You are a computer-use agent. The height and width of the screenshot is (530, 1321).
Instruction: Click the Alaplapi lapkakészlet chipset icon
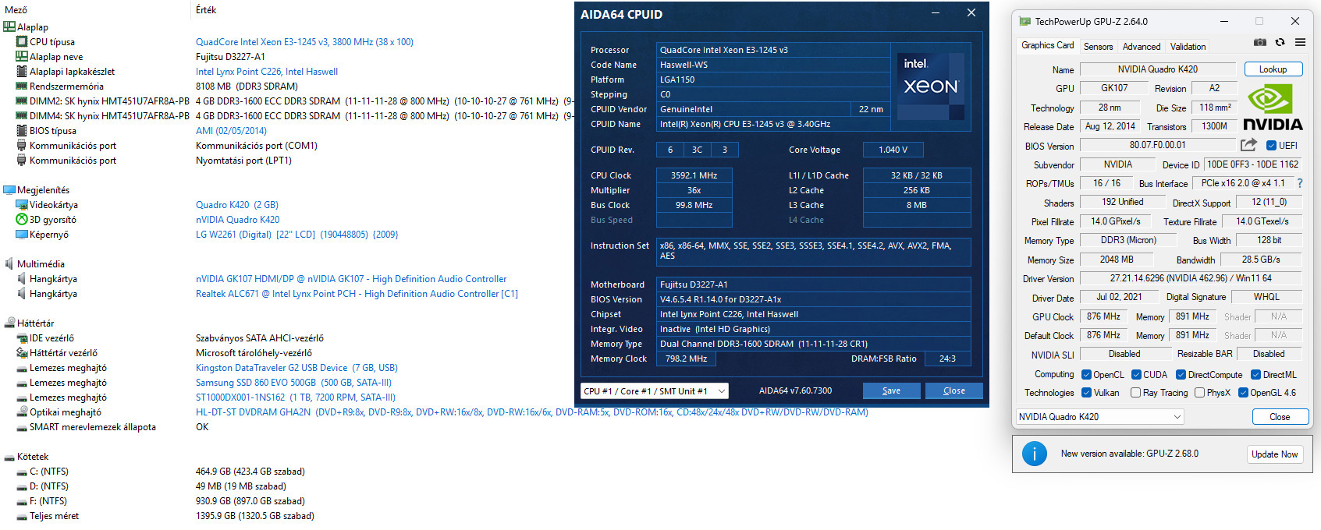pos(22,71)
